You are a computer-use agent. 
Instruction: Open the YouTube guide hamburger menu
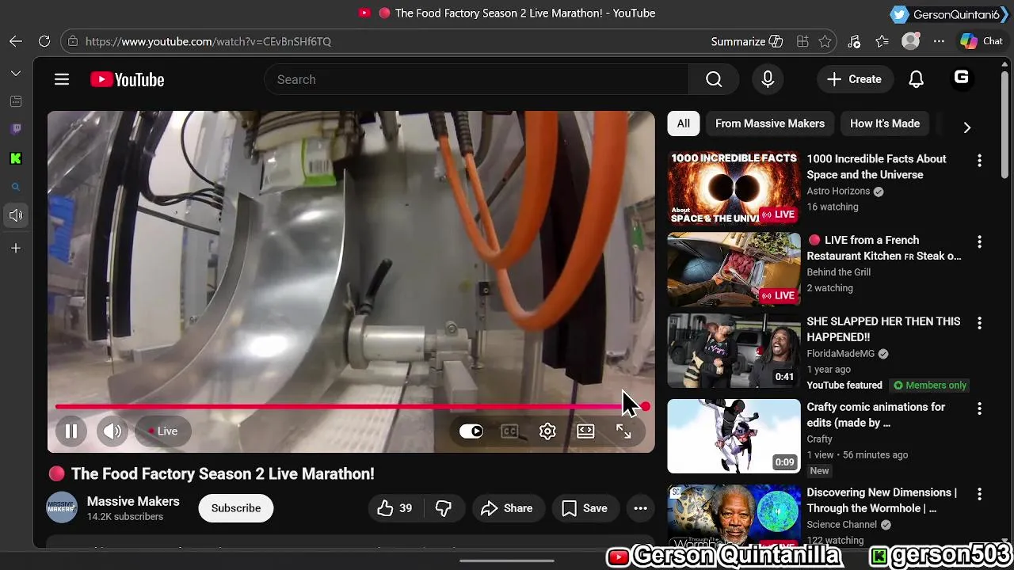(x=62, y=79)
